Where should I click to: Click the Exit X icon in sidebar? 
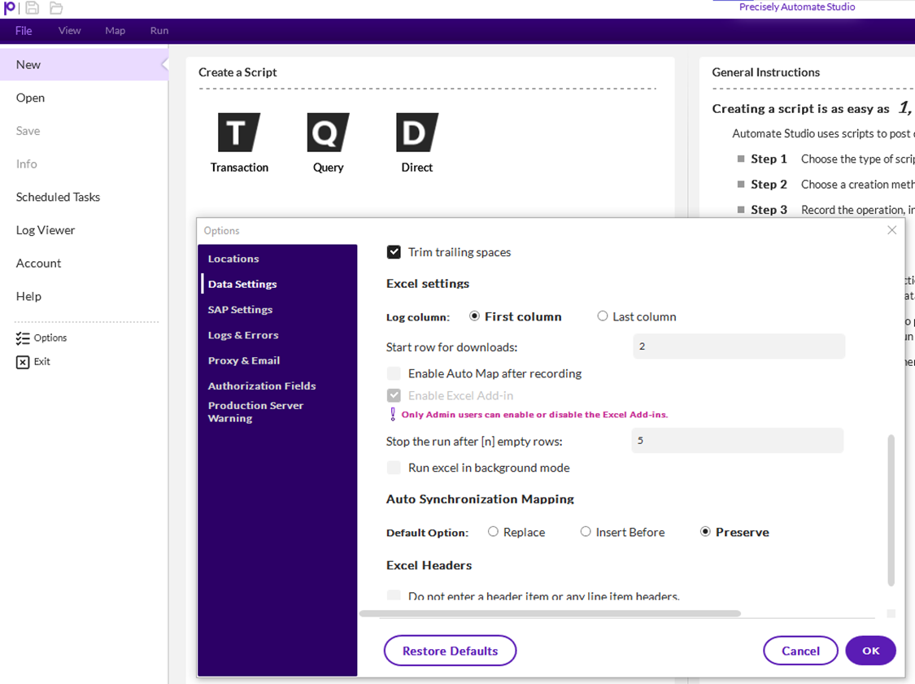pyautogui.click(x=23, y=362)
